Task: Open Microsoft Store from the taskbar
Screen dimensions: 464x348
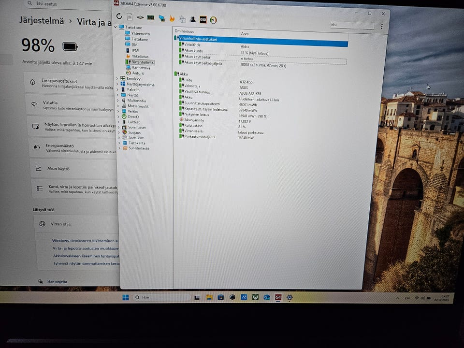Action: tap(220, 297)
